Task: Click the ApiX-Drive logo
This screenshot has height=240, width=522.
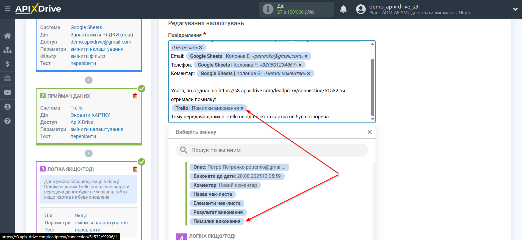Action: point(38,9)
